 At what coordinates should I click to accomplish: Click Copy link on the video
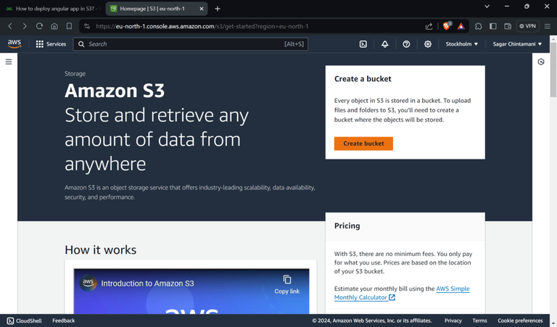click(287, 285)
